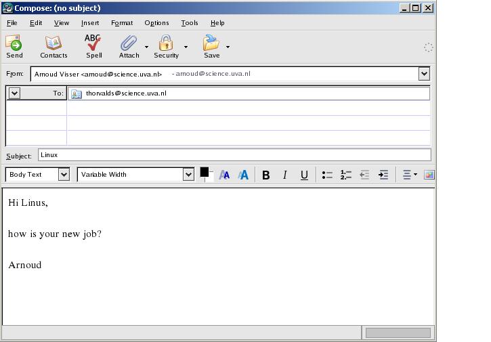Toggle Underline text formatting

304,175
